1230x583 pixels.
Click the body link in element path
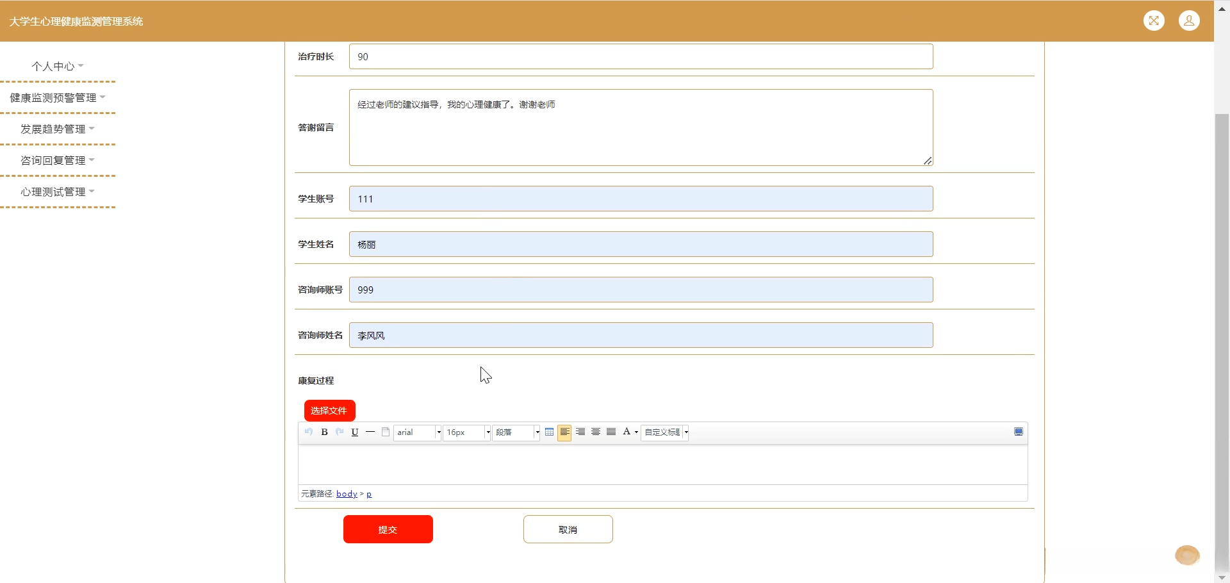pos(347,494)
